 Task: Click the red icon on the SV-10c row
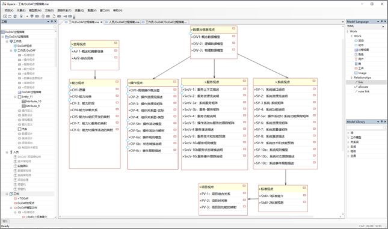pyautogui.click(x=314, y=162)
